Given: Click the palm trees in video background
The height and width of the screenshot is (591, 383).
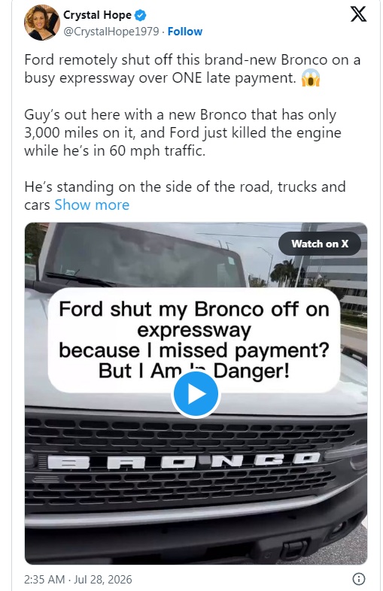Looking at the screenshot, I should coord(284,272).
